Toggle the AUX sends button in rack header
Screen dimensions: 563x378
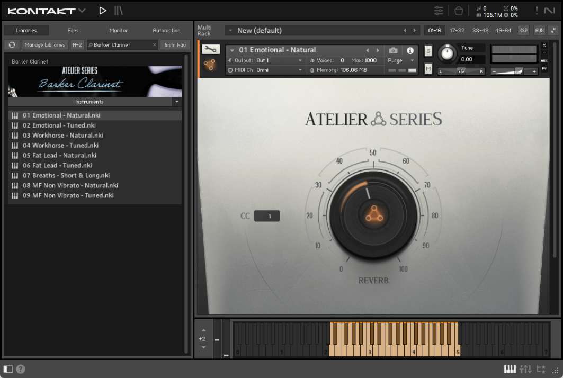click(539, 30)
